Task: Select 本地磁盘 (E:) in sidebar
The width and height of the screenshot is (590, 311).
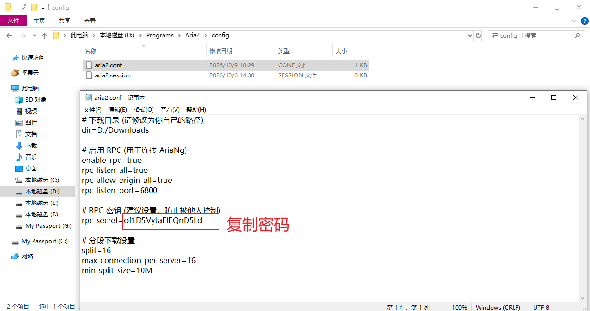Action: (42, 203)
